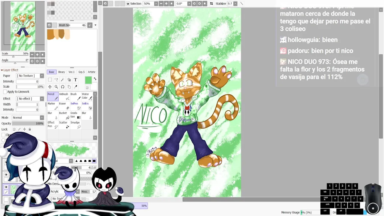This screenshot has width=384, height=216.
Task: Toggle the Selection visibility eye
Action: 128,4
